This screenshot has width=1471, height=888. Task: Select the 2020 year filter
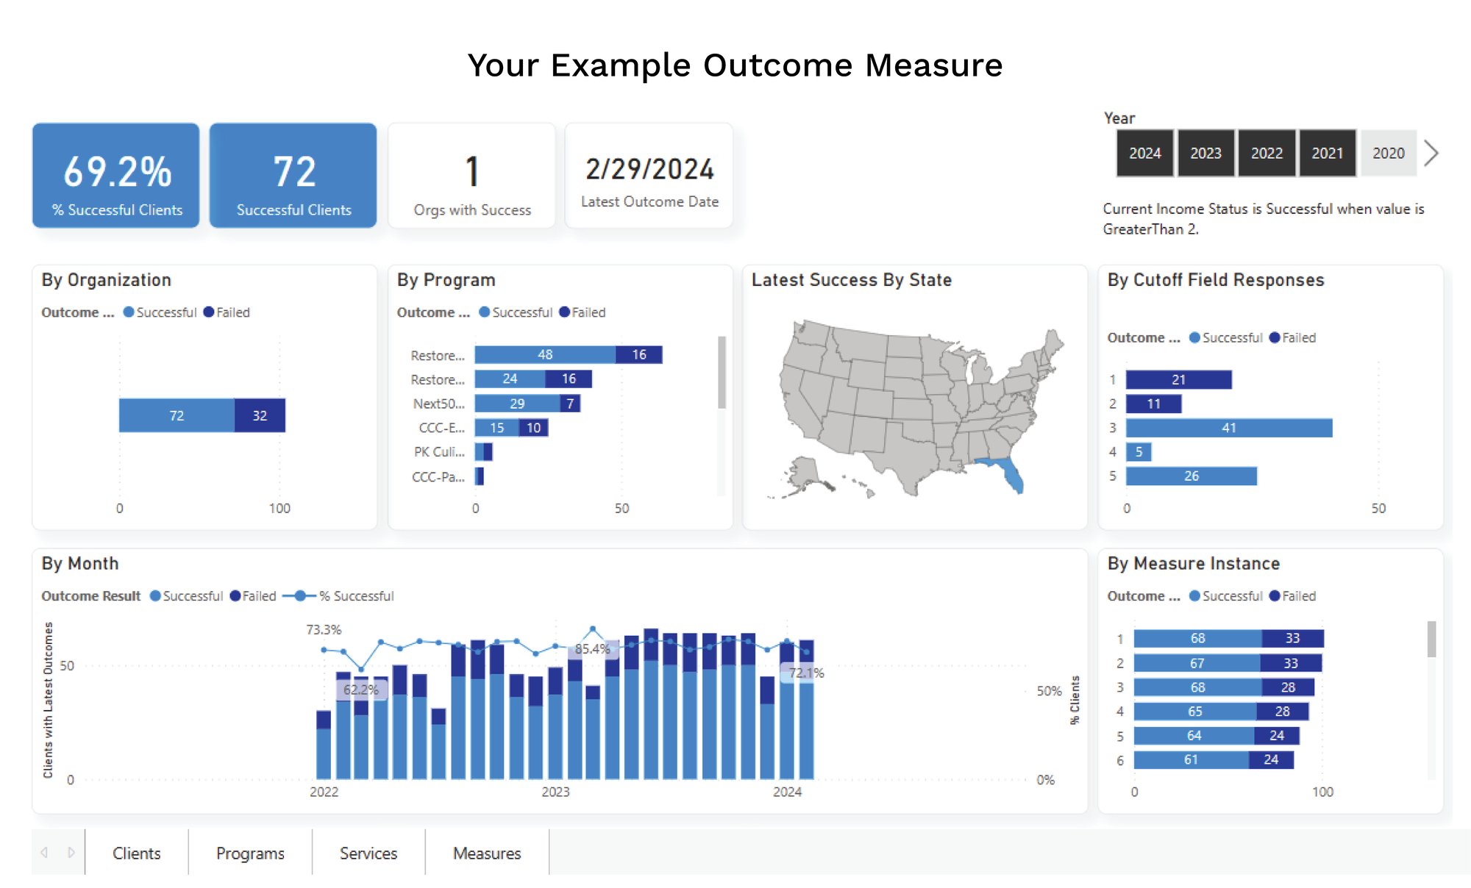click(1389, 153)
